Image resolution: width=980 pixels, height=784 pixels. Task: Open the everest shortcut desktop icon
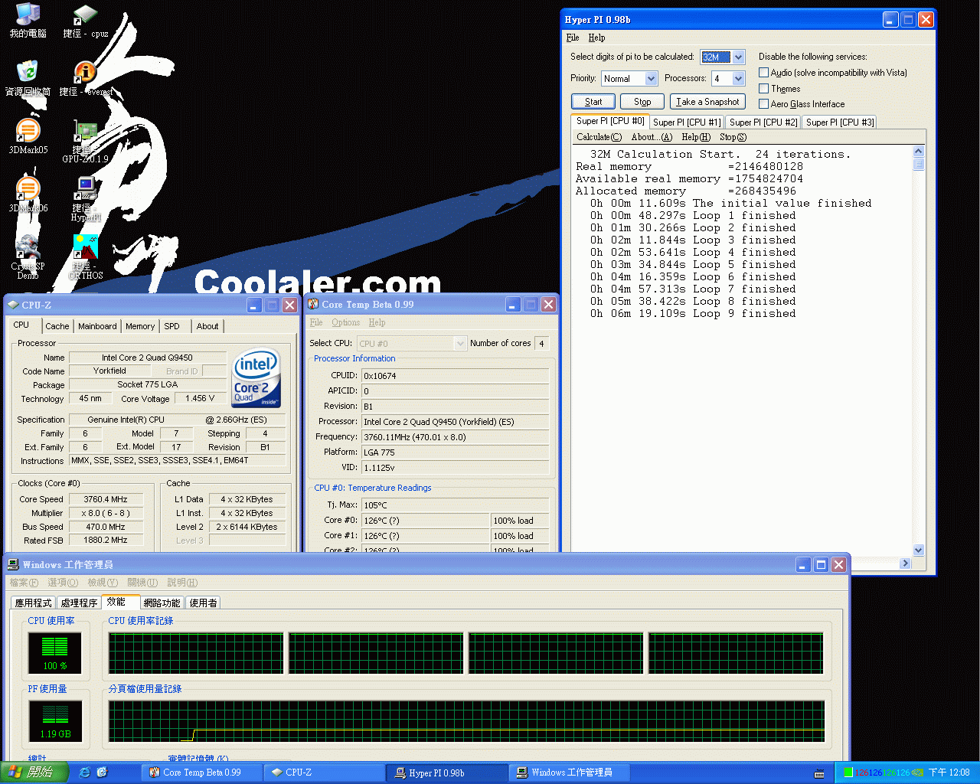click(x=85, y=79)
